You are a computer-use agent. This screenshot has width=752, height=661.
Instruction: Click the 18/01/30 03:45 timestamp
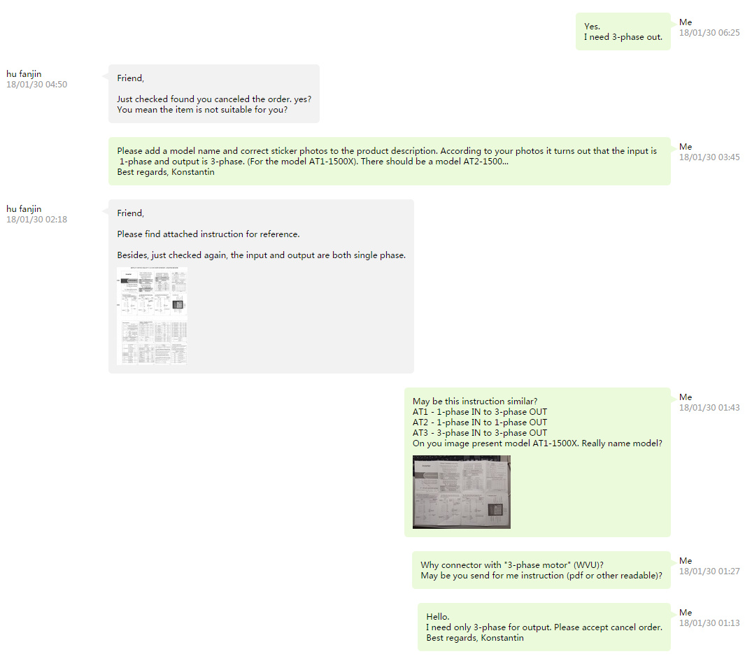click(709, 157)
